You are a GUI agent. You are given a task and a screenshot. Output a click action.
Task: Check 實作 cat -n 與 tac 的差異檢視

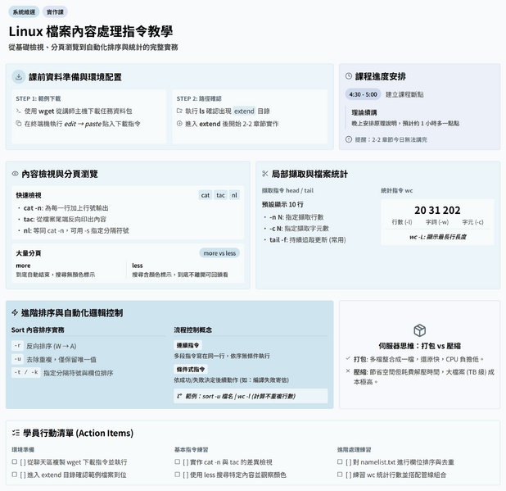coord(177,462)
